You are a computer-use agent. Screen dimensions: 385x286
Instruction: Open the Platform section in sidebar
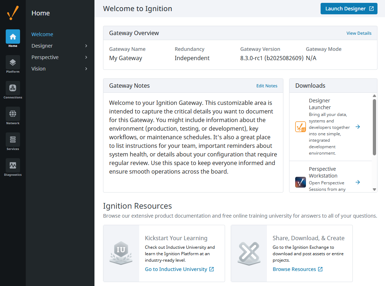click(13, 63)
